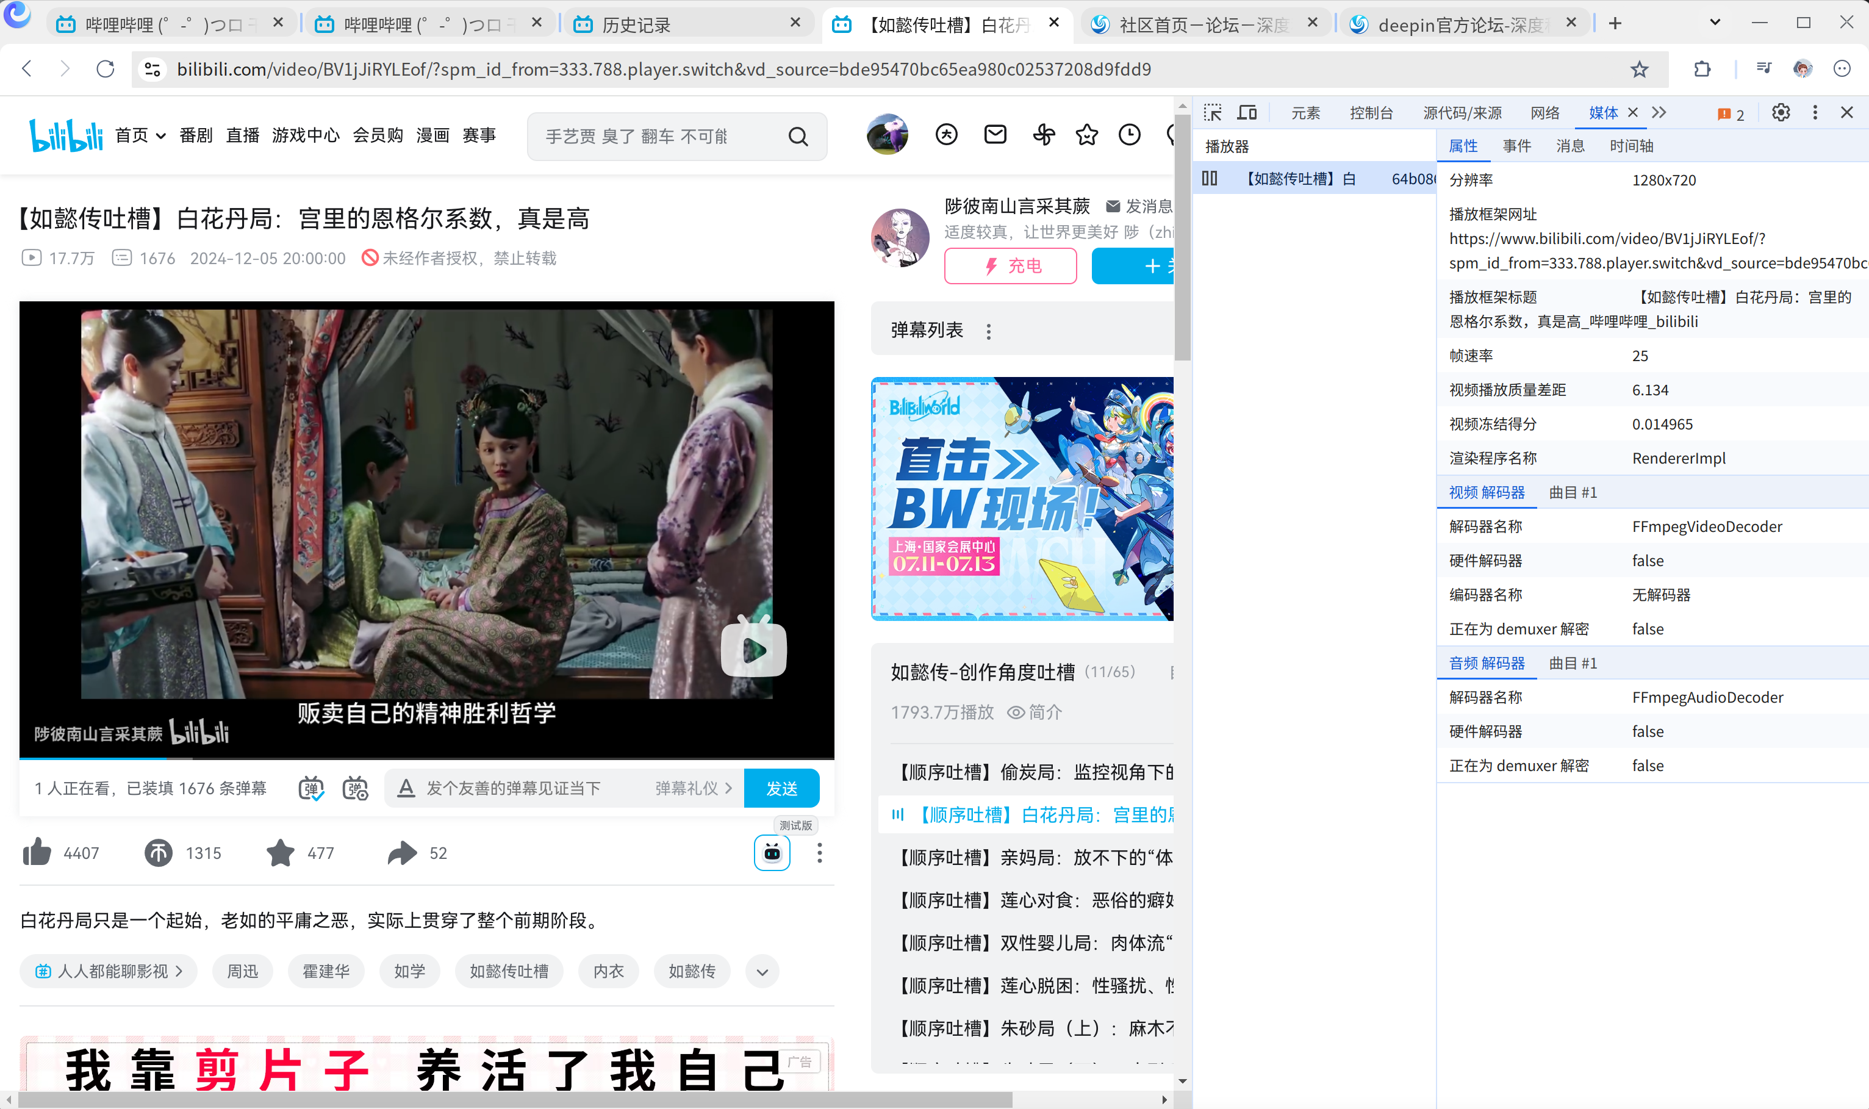Image resolution: width=1869 pixels, height=1109 pixels.
Task: Click the search magnifier icon
Action: coord(798,137)
